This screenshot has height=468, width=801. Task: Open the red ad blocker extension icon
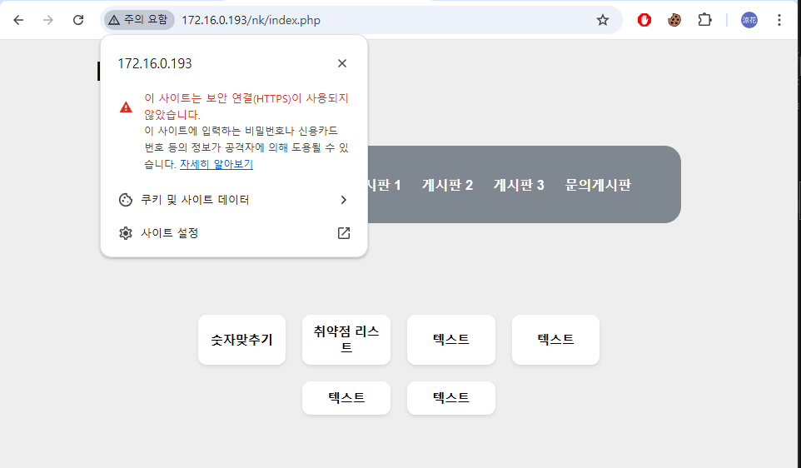click(644, 20)
